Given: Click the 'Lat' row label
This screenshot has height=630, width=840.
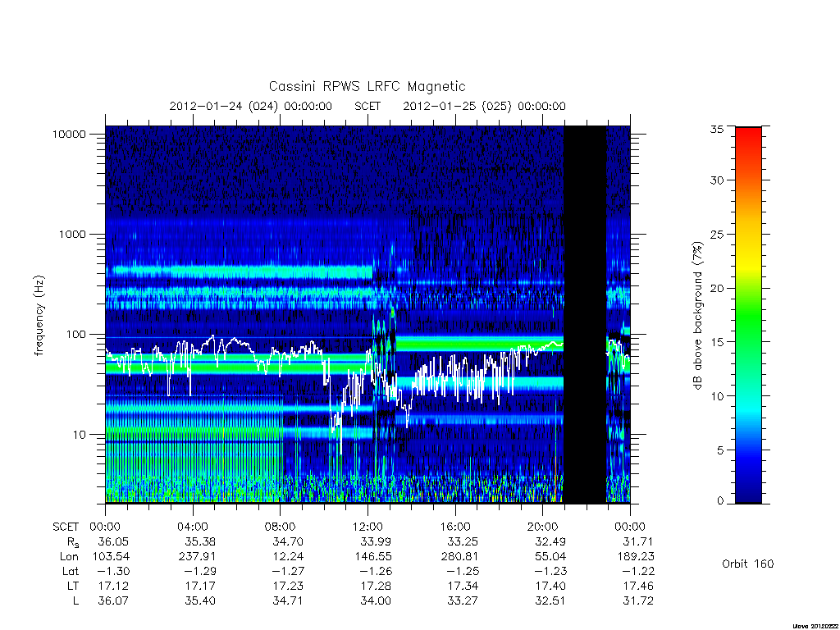Looking at the screenshot, I should tap(71, 572).
